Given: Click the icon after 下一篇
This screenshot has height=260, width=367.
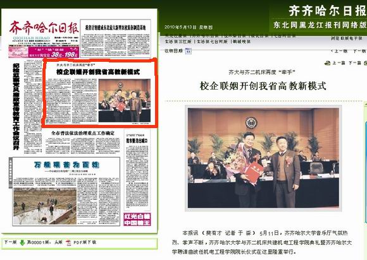Looking at the screenshot, I should (365, 63).
